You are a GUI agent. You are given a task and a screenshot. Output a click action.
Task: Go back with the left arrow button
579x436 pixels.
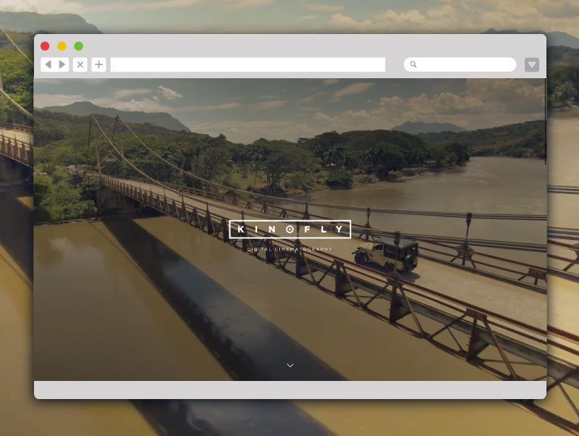point(48,64)
